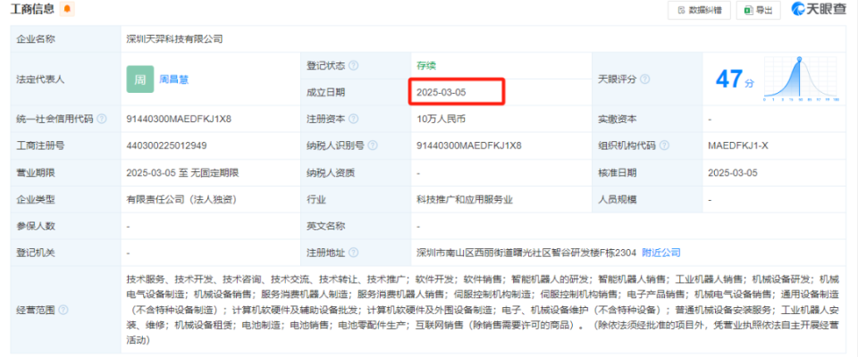858x357 pixels.
Task: Open the 附近公司 link
Action: (x=661, y=253)
